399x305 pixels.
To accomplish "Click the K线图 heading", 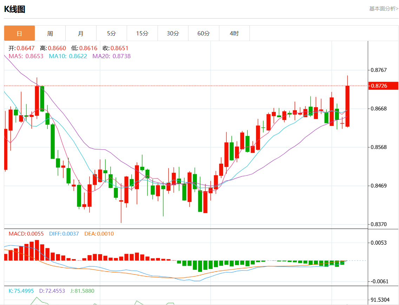I will coord(14,9).
